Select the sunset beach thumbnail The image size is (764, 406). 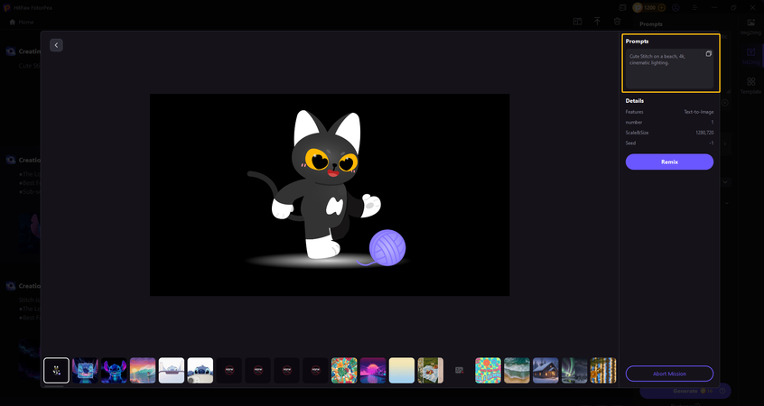point(143,370)
